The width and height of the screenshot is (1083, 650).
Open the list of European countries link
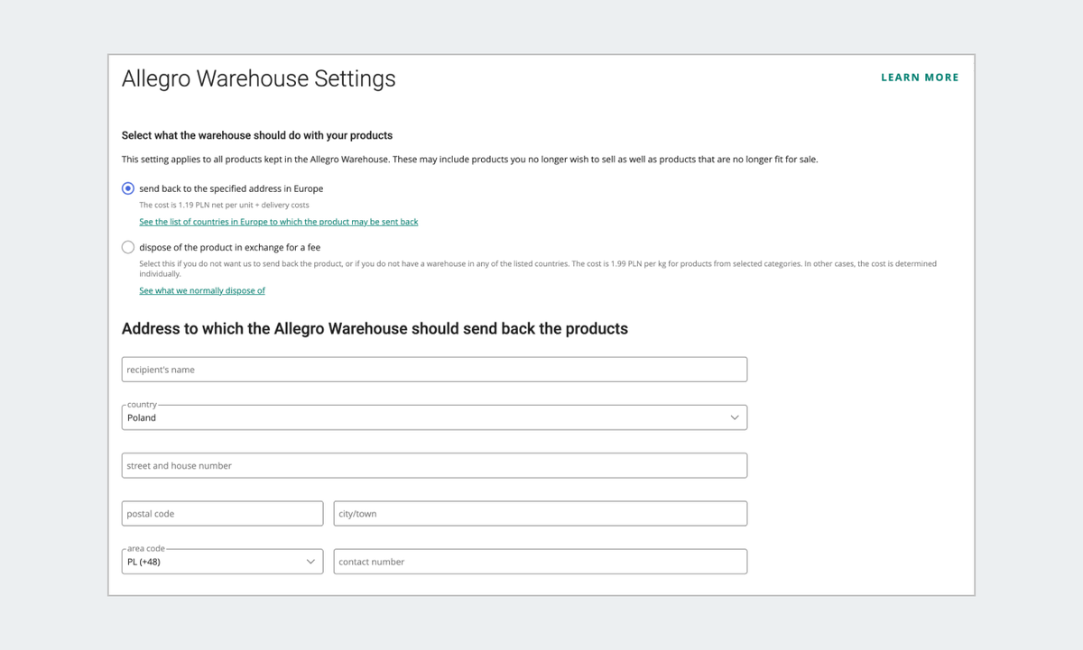(x=278, y=222)
